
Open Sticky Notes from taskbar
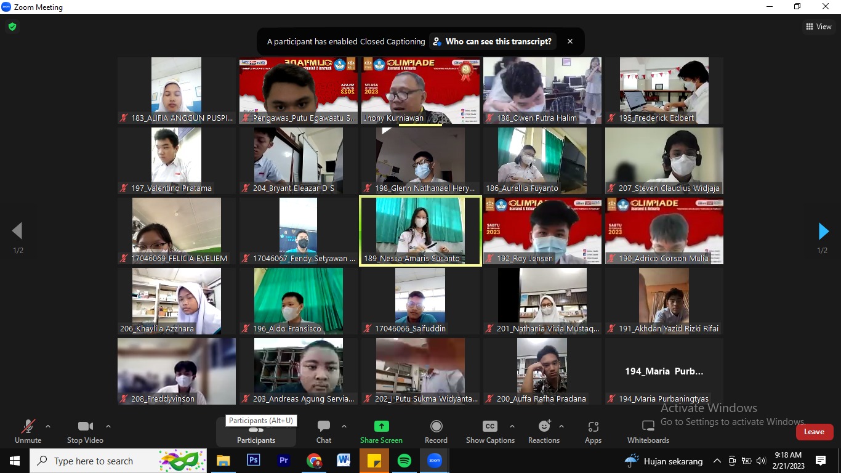tap(374, 461)
